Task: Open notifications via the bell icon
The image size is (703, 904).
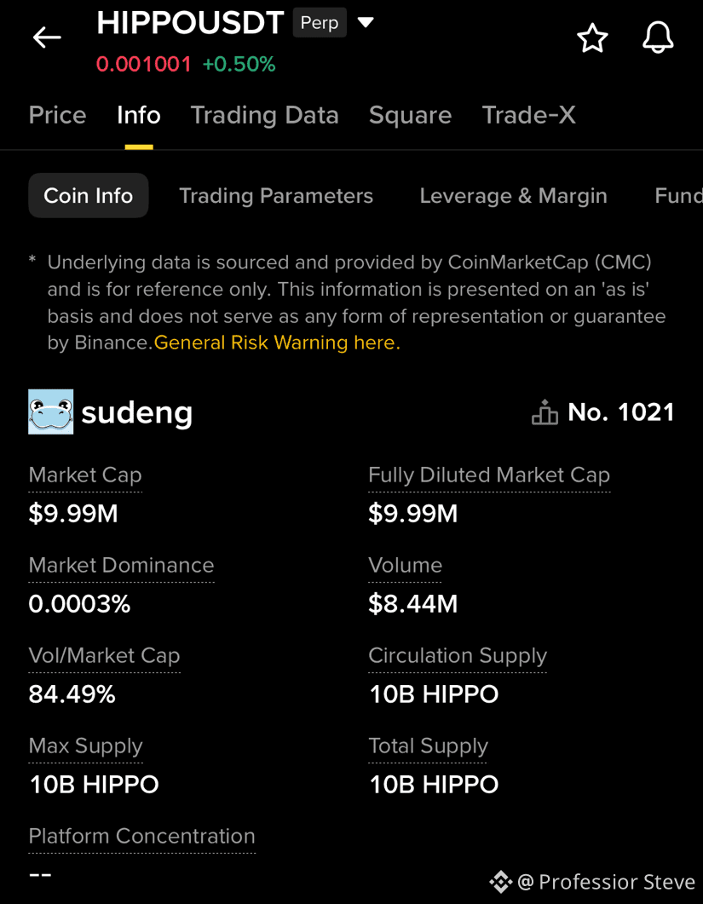Action: [658, 37]
